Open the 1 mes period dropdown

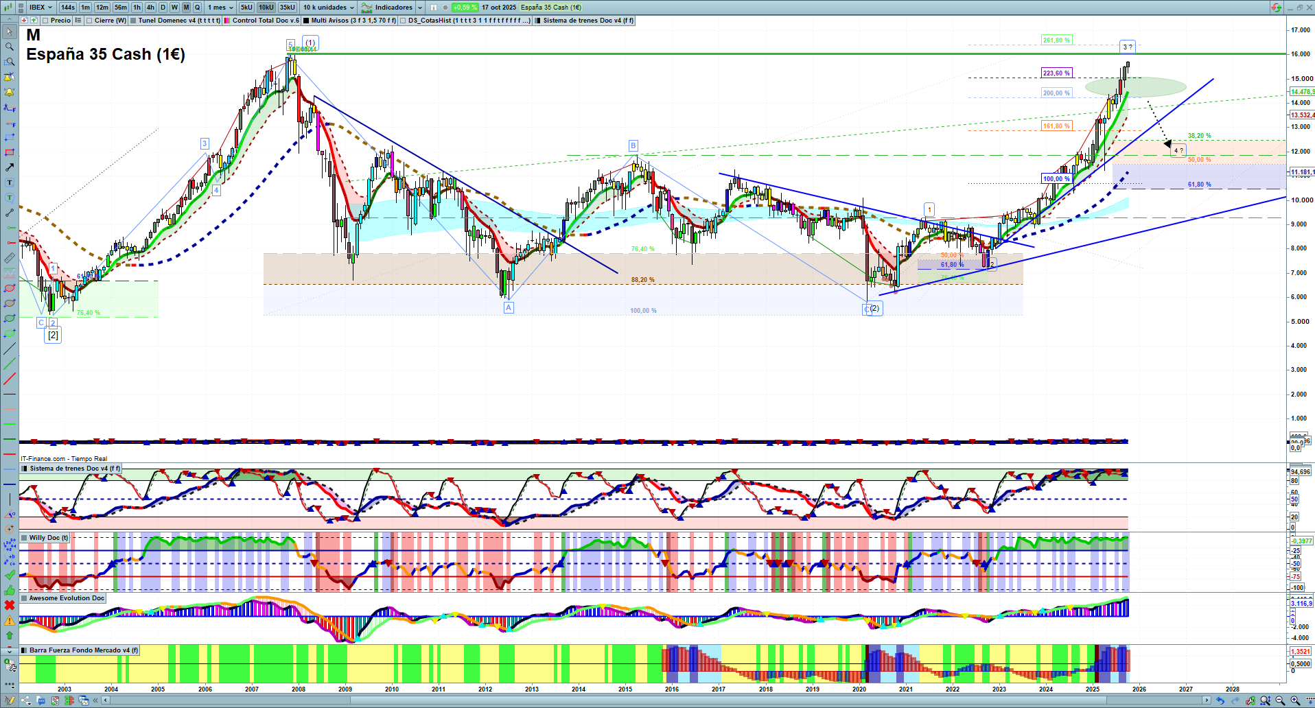(221, 8)
